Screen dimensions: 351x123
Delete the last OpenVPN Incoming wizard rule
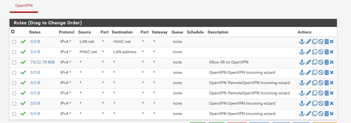pos(327,114)
